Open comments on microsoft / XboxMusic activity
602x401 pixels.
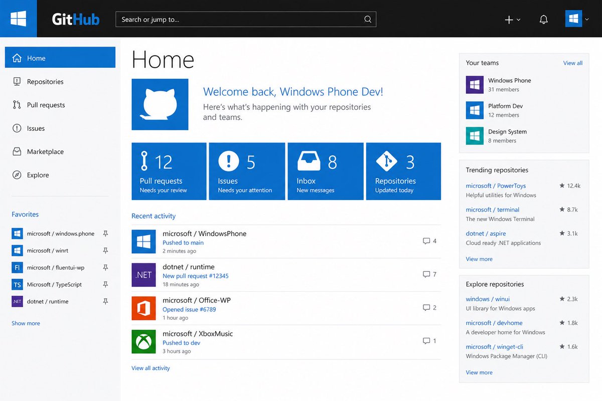(x=429, y=341)
